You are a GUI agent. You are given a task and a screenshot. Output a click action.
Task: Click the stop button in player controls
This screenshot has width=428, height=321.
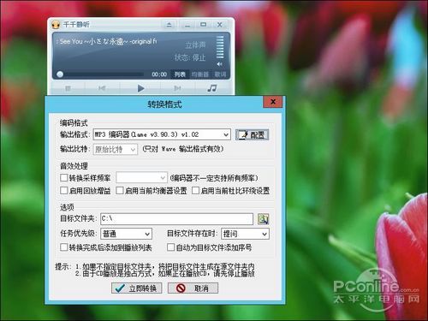[68, 88]
